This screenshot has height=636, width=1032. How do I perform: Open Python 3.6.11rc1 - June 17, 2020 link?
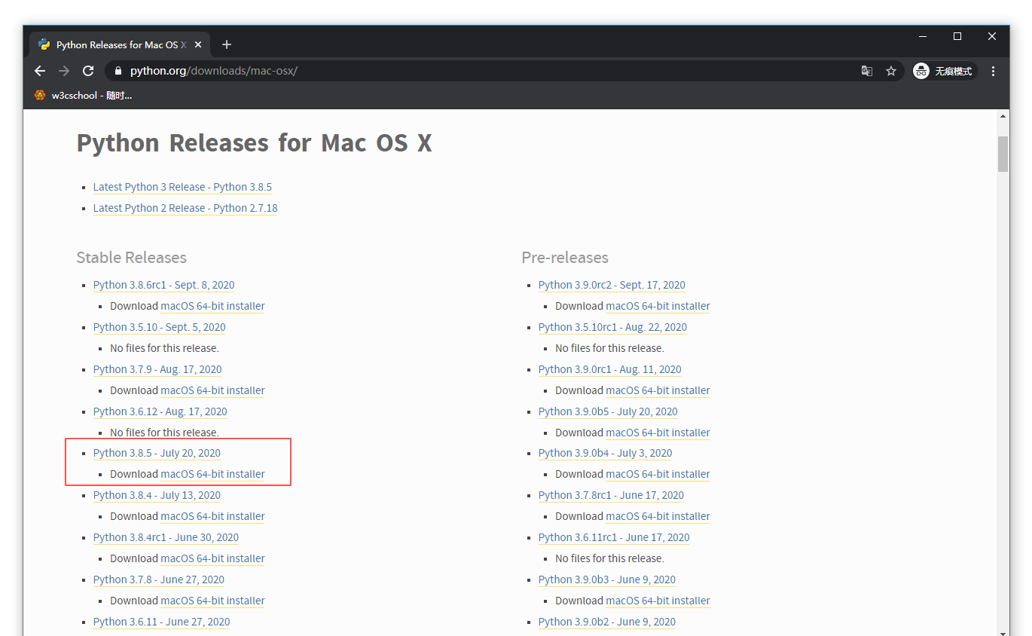pyautogui.click(x=614, y=537)
